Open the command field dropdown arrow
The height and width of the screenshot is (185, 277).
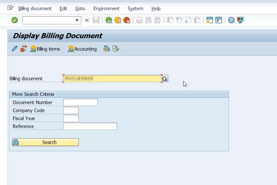(x=77, y=20)
